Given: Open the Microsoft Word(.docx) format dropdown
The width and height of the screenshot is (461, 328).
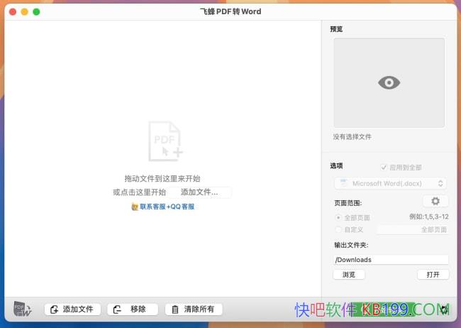Looking at the screenshot, I should click(391, 183).
